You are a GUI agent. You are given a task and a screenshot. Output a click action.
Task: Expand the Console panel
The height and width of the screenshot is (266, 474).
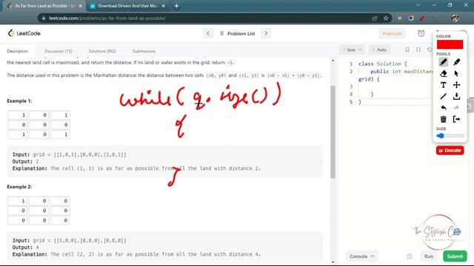tap(361, 256)
